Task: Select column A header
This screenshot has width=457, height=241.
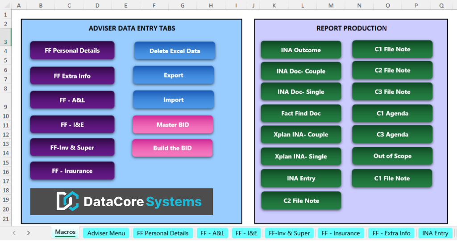Action: [x=19, y=5]
